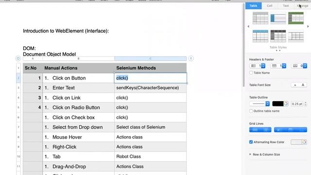Select column C header bar
The height and width of the screenshot is (175, 311).
point(150,58)
